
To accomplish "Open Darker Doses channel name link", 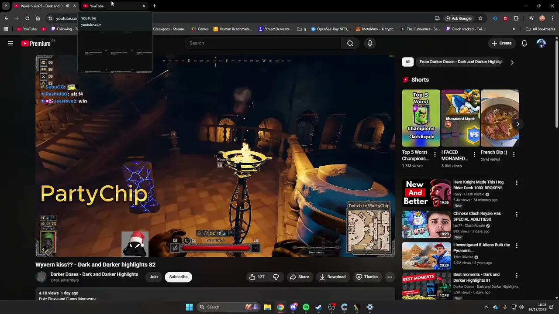I will [94, 274].
